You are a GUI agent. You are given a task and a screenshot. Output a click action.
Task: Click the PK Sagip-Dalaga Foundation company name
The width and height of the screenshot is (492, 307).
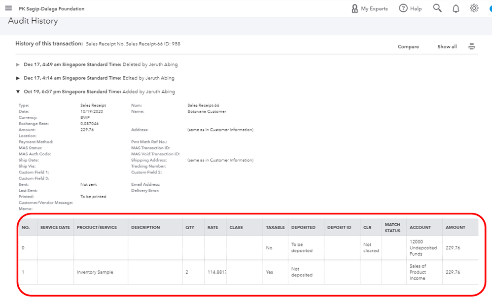52,9
